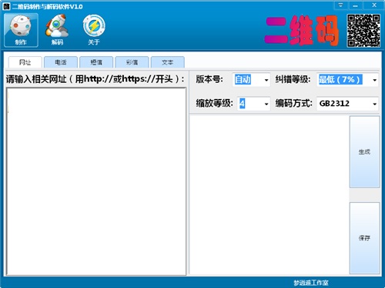The height and width of the screenshot is (288, 385).
Task: Click the 纠错等级 label
Action: click(x=293, y=79)
